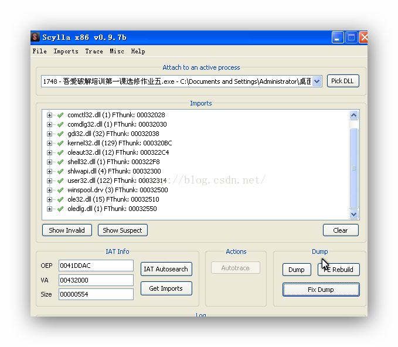
Task: Click green checkmark icon beside comctl32.dll
Action: click(x=60, y=115)
